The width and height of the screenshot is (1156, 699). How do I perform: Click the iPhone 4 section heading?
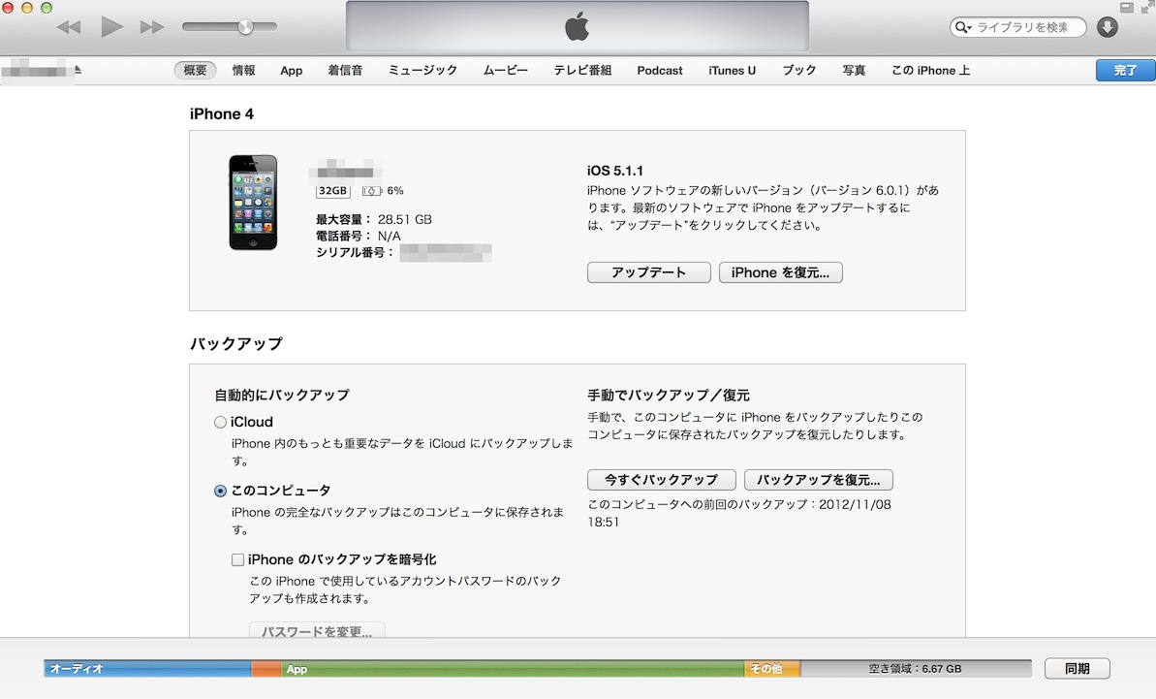(x=222, y=113)
